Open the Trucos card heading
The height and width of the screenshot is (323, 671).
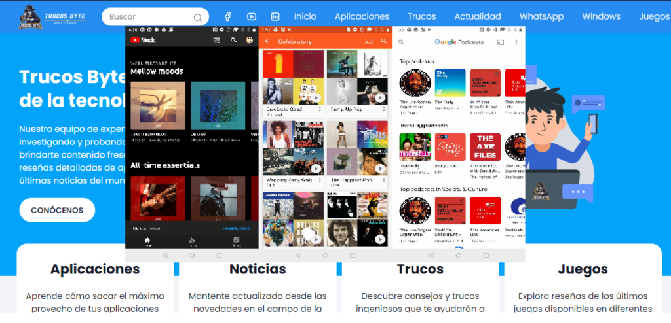pyautogui.click(x=420, y=269)
